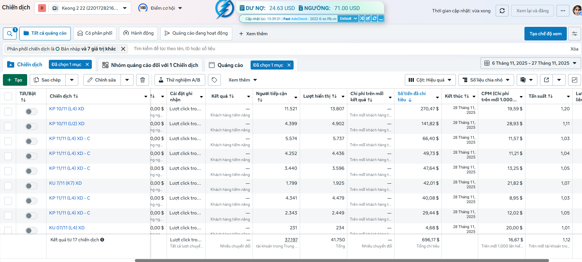The image size is (582, 262).
Task: Switch to the 'Quảng cáo' tab
Action: click(230, 65)
